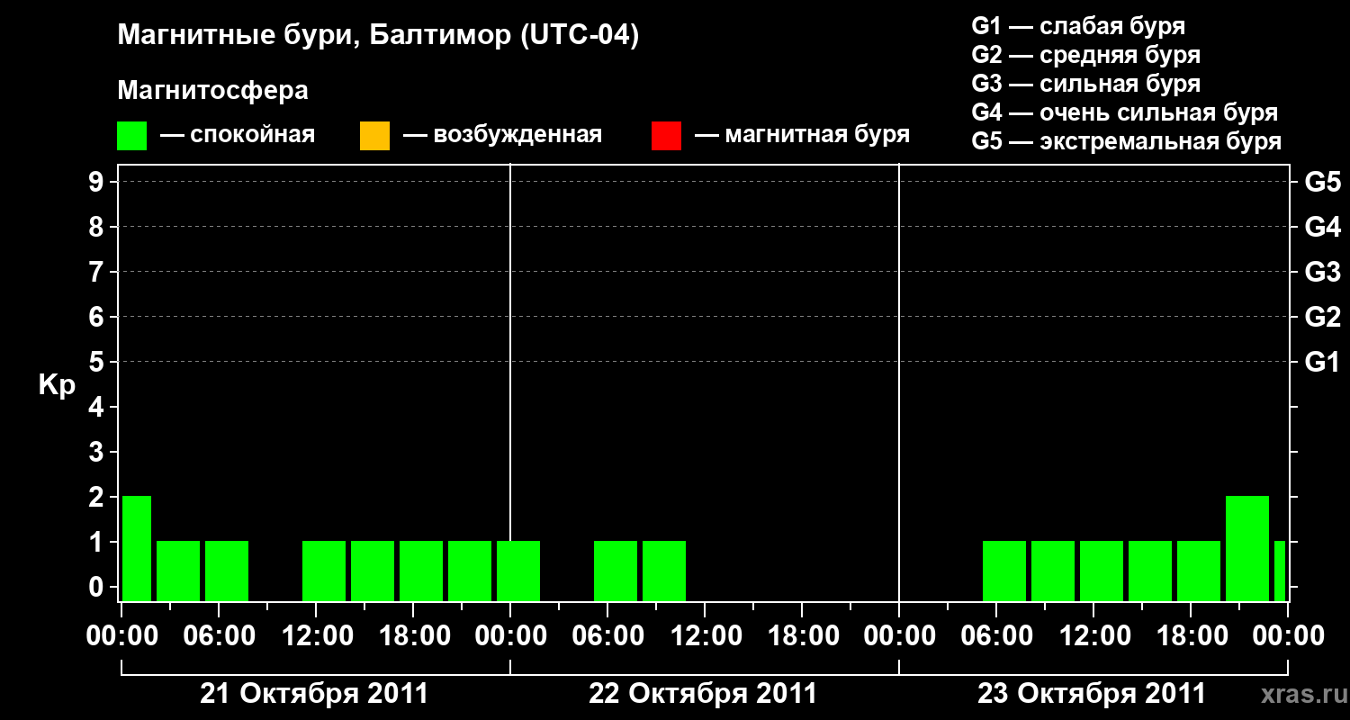
Task: Click the Kp 2 bar at 00:00 on 21 Октября
Action: [x=137, y=548]
